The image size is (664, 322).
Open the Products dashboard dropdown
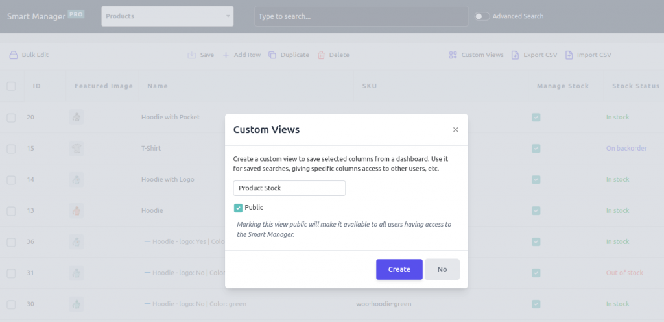click(167, 16)
